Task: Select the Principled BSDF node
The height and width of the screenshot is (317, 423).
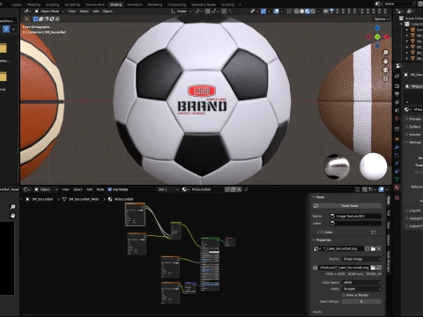Action: [210, 264]
